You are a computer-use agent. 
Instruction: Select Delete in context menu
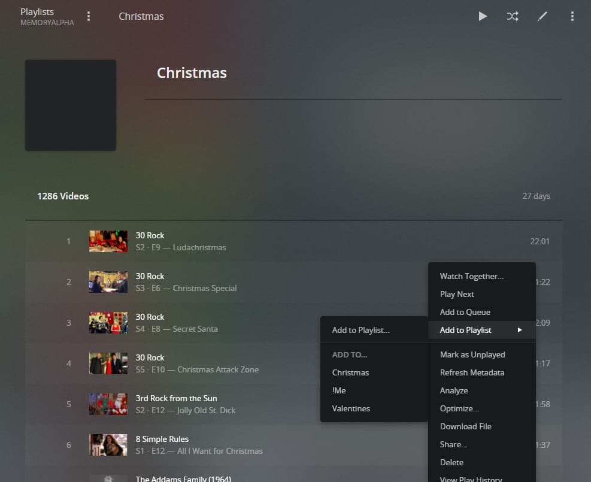481,462
